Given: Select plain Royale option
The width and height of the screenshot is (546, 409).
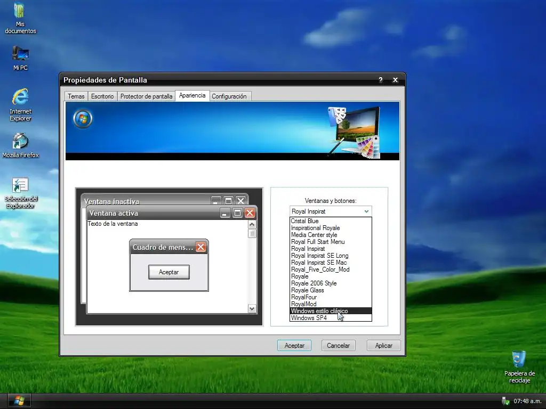Looking at the screenshot, I should point(331,276).
